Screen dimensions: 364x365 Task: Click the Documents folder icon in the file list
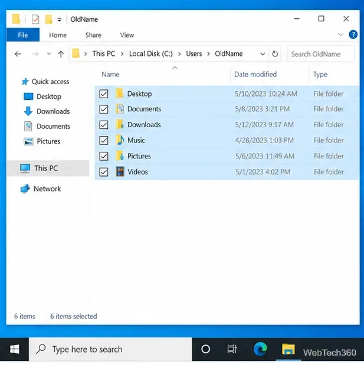pyautogui.click(x=120, y=109)
